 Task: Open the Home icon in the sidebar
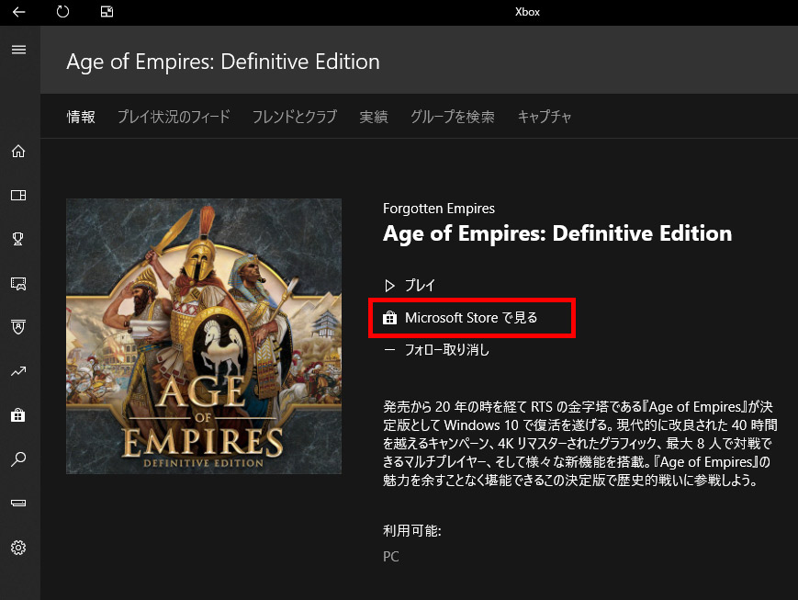click(18, 151)
